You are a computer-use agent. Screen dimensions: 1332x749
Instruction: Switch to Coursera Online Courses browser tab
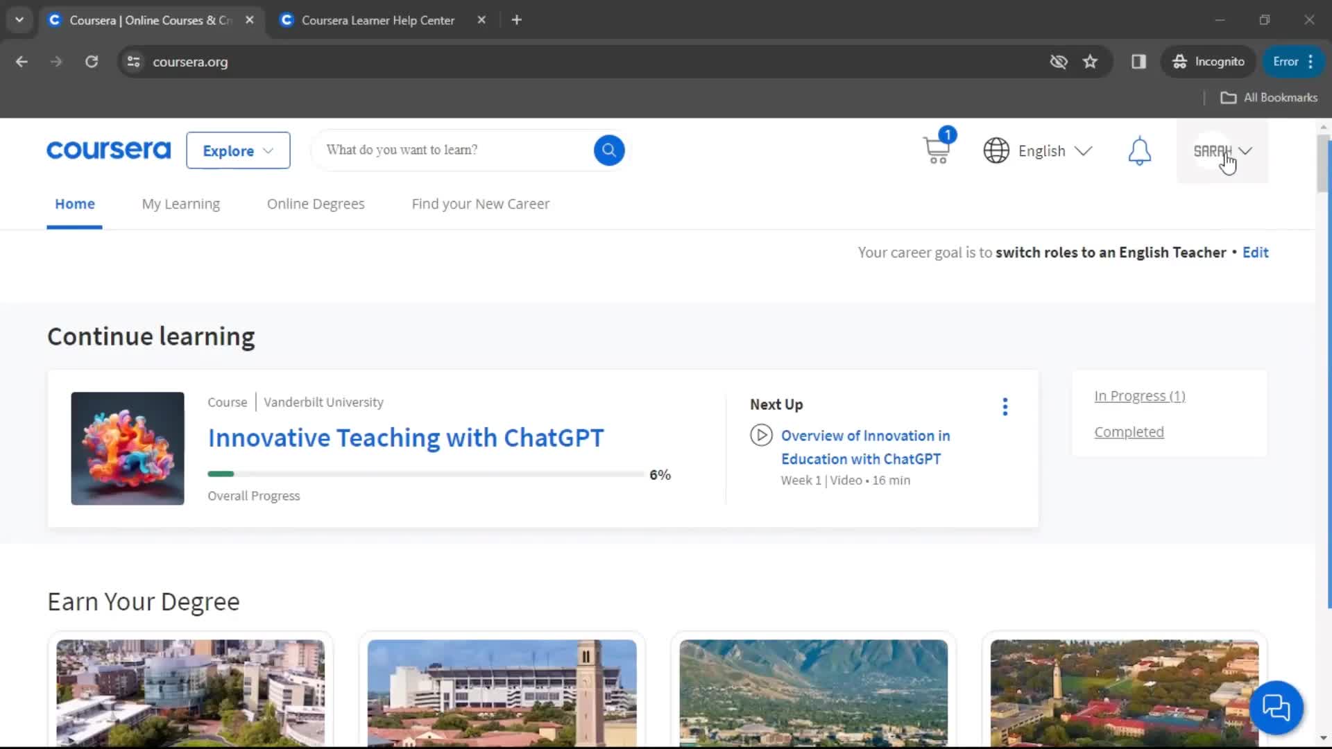pyautogui.click(x=151, y=20)
